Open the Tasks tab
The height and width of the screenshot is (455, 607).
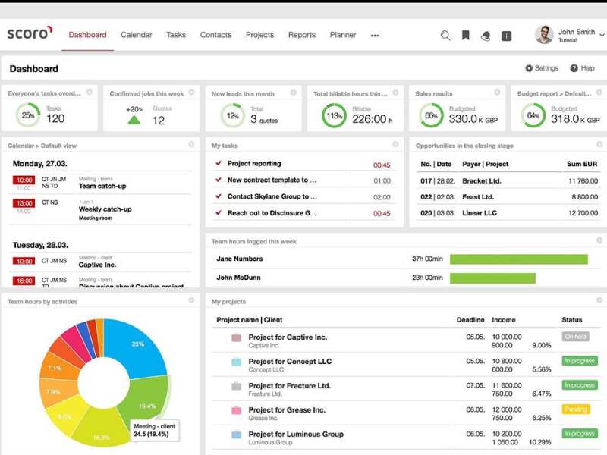pos(176,35)
